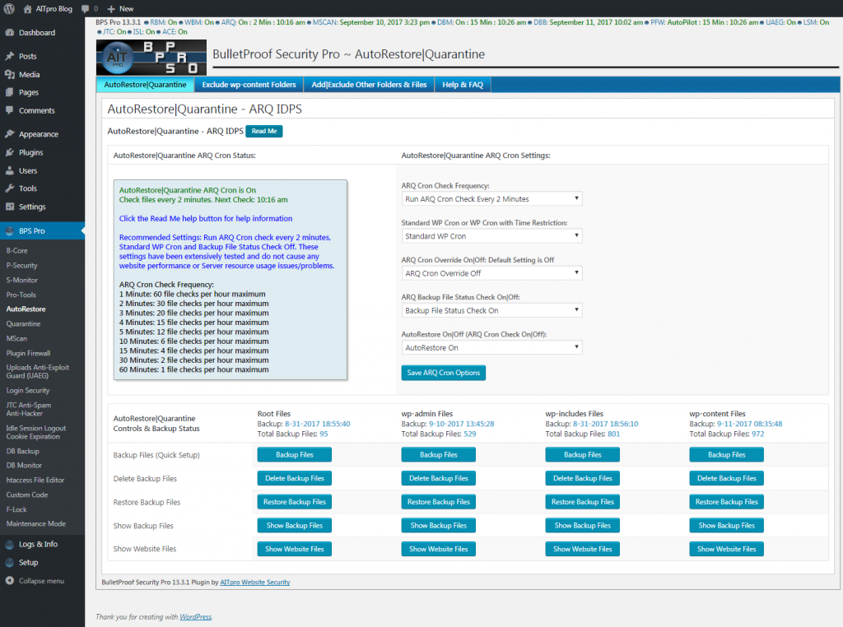Image resolution: width=843 pixels, height=627 pixels.
Task: Click the Save ARQ Cron Options button
Action: (443, 372)
